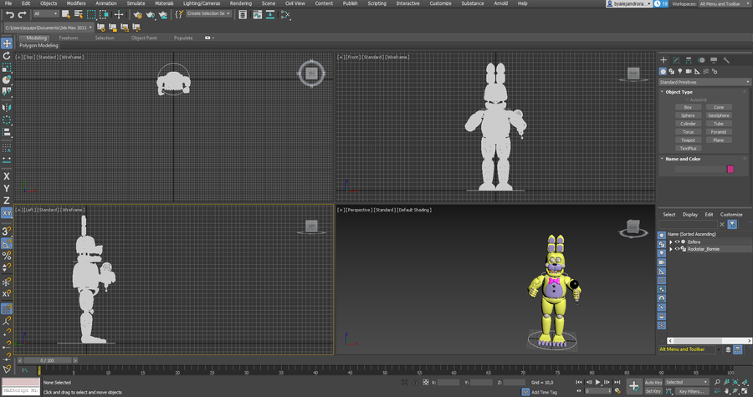The image size is (753, 397).
Task: Open the pink object color swatch
Action: point(730,169)
